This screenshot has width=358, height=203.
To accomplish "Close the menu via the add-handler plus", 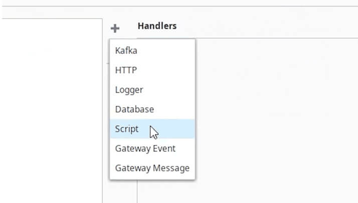I will pyautogui.click(x=115, y=28).
